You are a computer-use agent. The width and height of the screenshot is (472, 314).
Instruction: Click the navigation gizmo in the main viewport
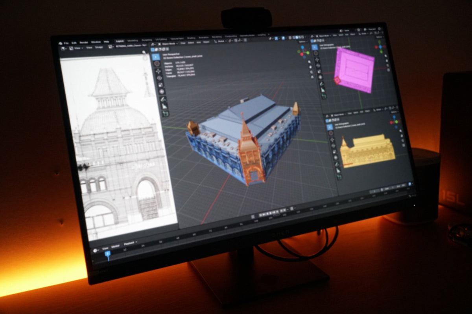coord(303,51)
